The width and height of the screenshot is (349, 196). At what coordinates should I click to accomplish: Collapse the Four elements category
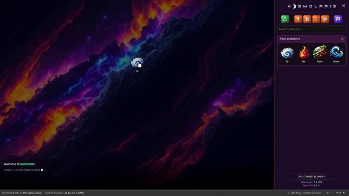coord(342,39)
